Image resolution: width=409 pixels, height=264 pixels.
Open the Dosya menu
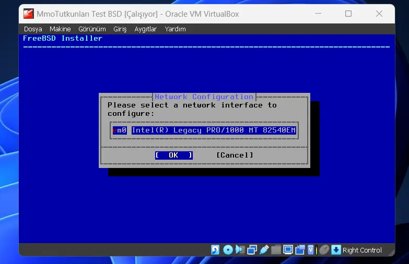coord(33,29)
